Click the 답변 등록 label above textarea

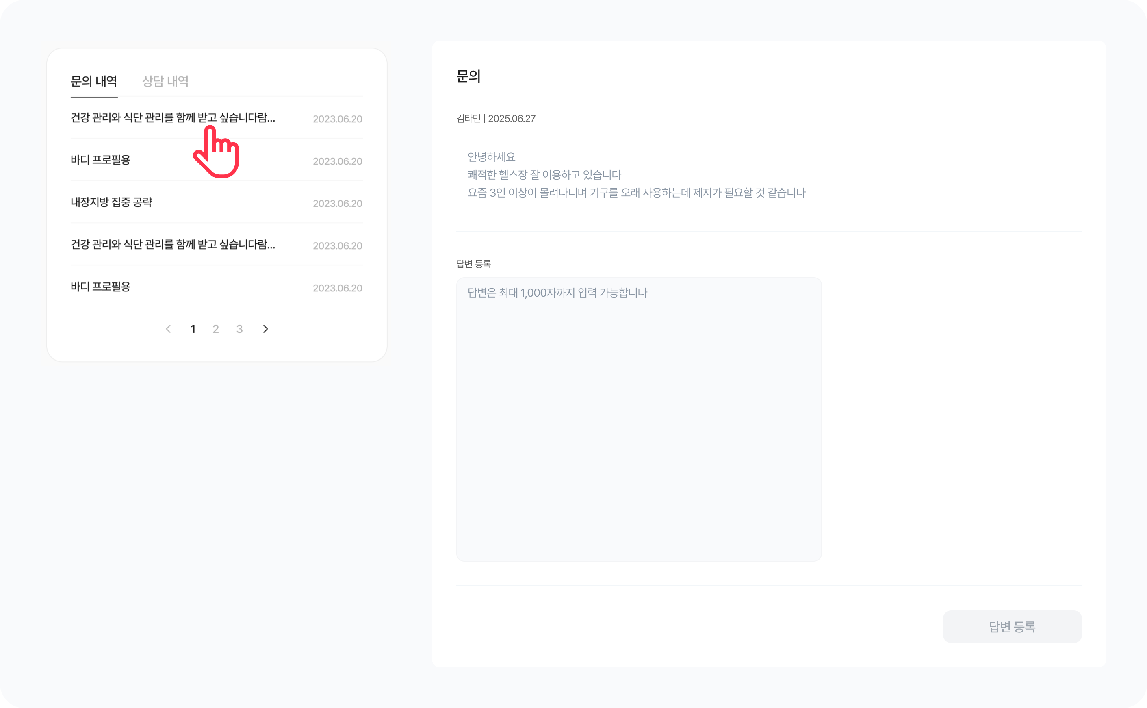tap(474, 264)
